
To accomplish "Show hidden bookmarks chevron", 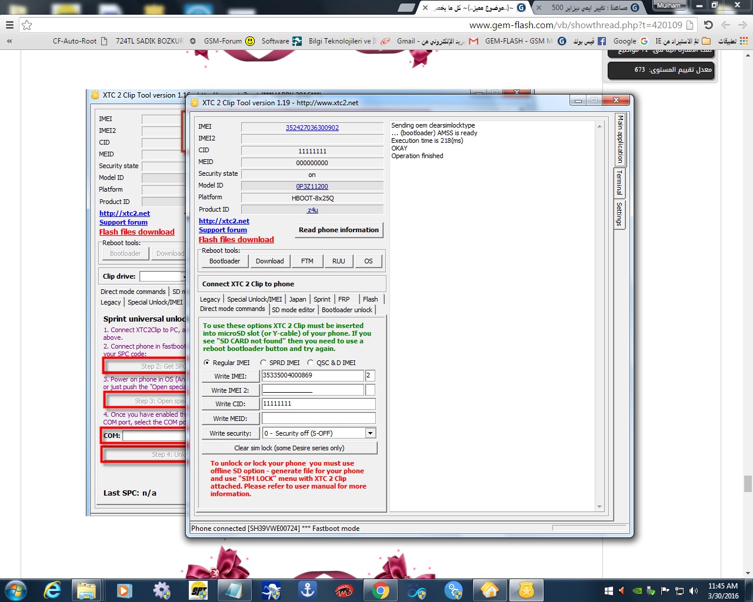I will click(x=9, y=41).
